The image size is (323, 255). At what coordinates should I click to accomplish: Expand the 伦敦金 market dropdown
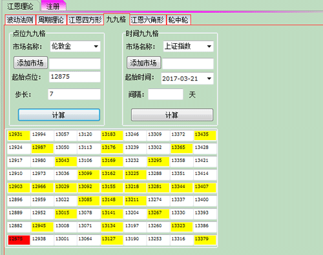96,46
